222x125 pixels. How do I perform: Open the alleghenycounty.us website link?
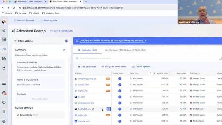click(x=87, y=79)
